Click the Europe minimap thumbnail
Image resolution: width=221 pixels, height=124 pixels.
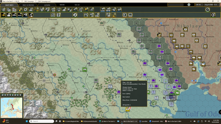coord(12,108)
